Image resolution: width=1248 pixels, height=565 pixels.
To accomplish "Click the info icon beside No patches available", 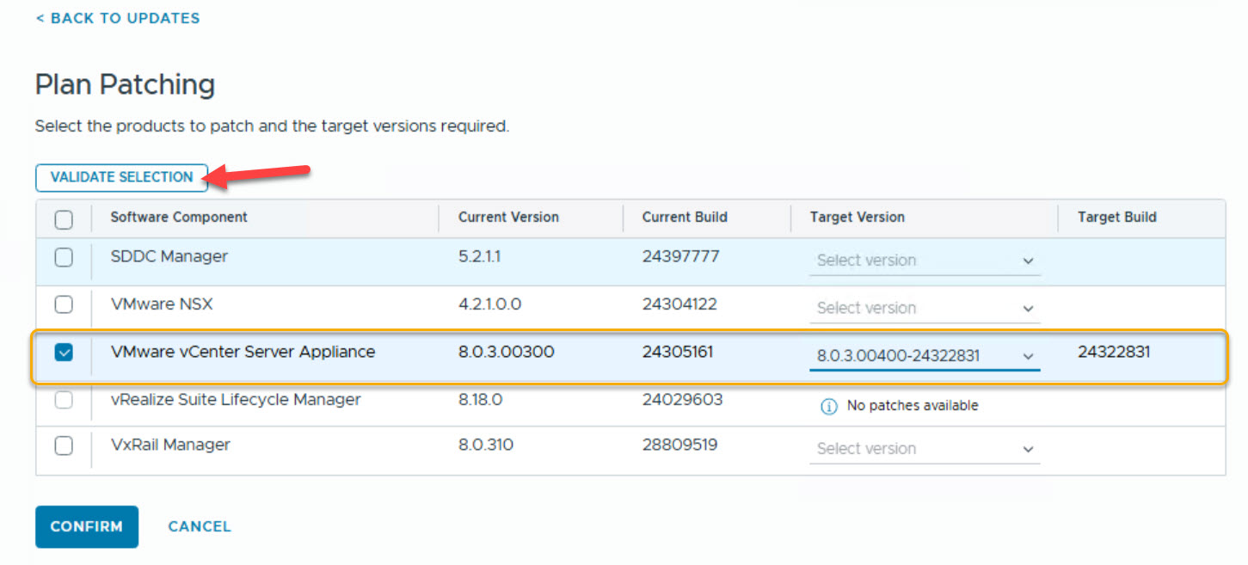I will [829, 406].
